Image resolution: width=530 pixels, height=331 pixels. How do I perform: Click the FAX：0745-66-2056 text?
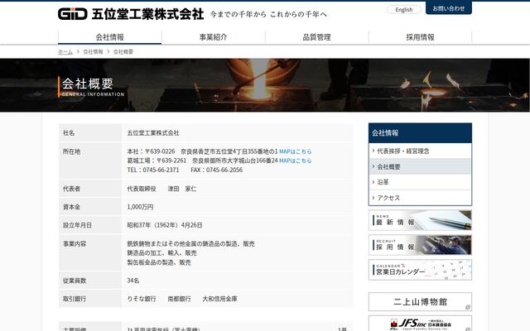217,170
